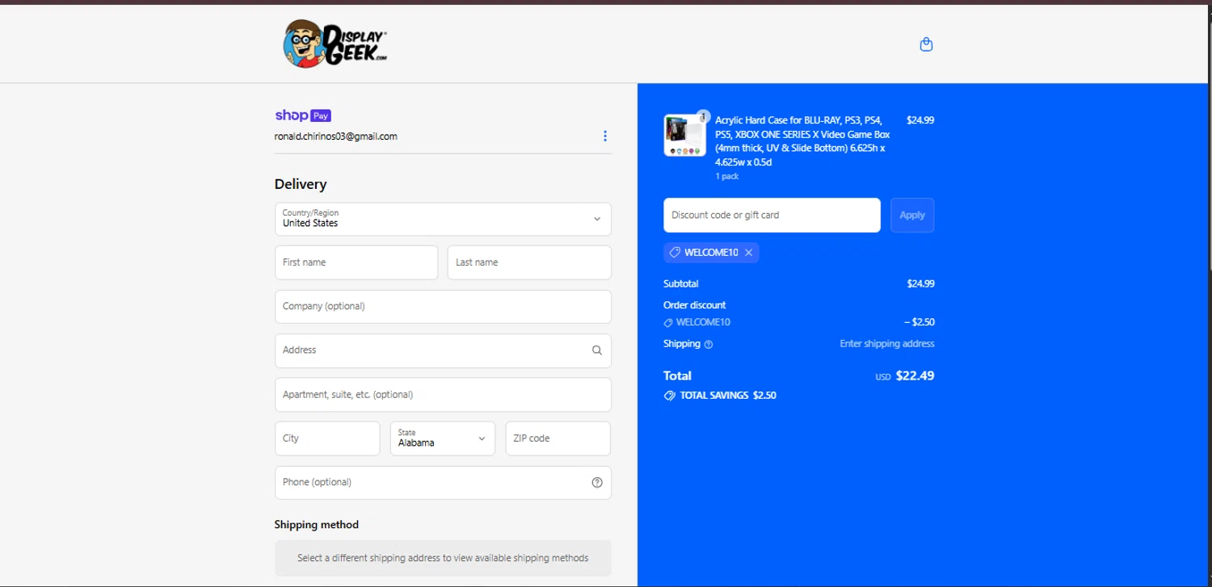Click the − $2.50 discount amount
Screen dimensions: 1212x587
(x=920, y=322)
